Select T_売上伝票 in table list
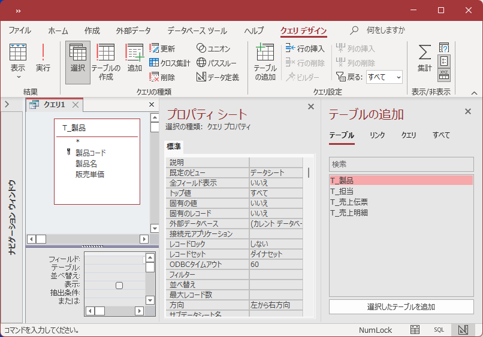The image size is (483, 337). tap(401, 202)
